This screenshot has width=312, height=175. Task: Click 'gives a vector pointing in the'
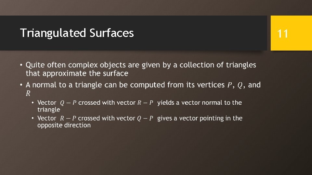pos(200,119)
